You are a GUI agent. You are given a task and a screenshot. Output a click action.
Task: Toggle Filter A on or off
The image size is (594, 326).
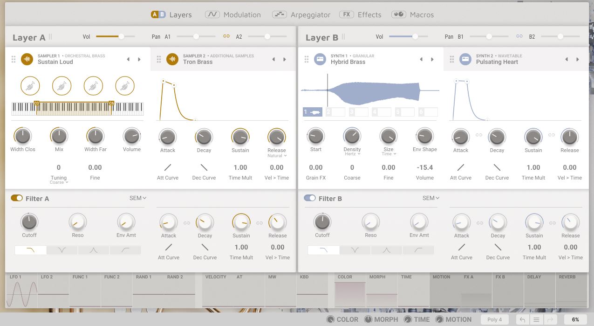[x=17, y=198]
